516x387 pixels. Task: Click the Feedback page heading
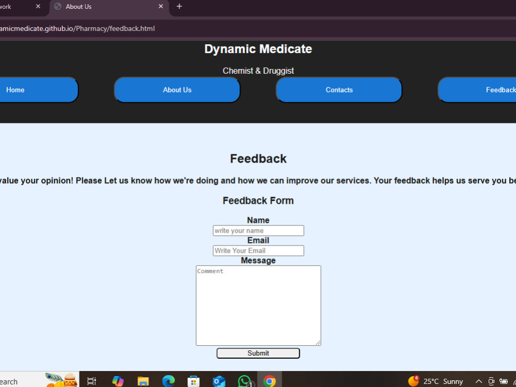(x=258, y=158)
